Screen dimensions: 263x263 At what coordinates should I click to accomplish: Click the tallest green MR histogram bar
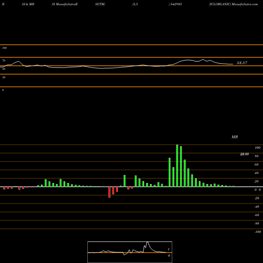click(x=177, y=166)
